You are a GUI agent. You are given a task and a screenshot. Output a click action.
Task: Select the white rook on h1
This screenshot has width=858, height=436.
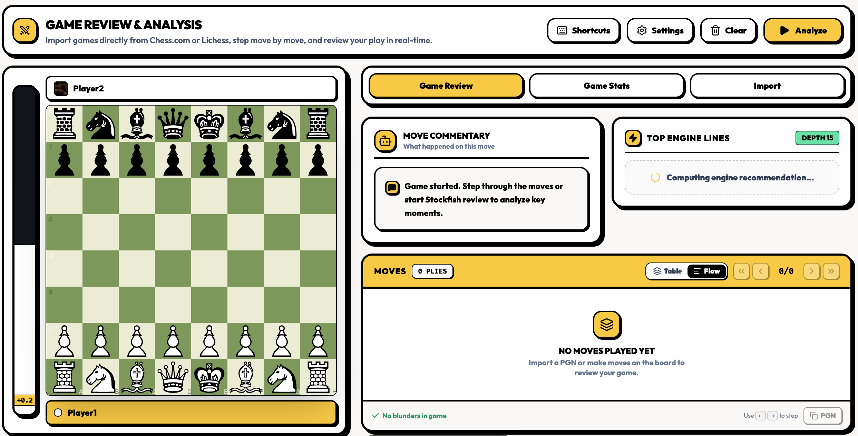318,377
